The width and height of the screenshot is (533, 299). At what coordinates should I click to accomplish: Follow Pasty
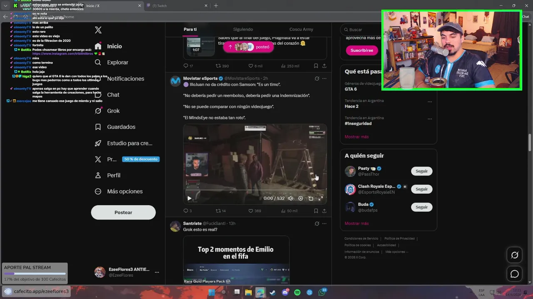[x=421, y=171]
